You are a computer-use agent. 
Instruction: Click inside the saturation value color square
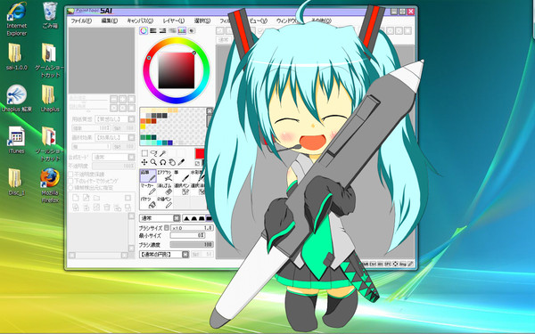177,70
